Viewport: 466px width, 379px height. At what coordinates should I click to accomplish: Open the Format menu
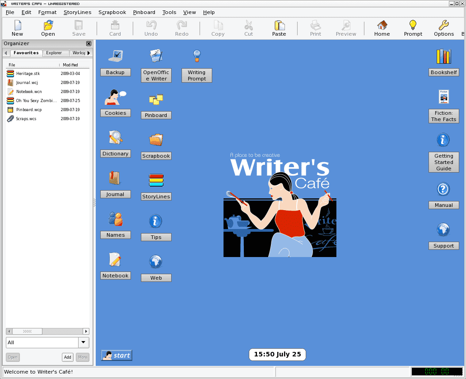click(47, 12)
